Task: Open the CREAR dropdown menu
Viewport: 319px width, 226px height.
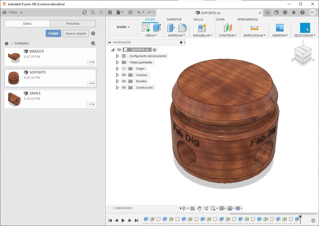Action: (151, 35)
